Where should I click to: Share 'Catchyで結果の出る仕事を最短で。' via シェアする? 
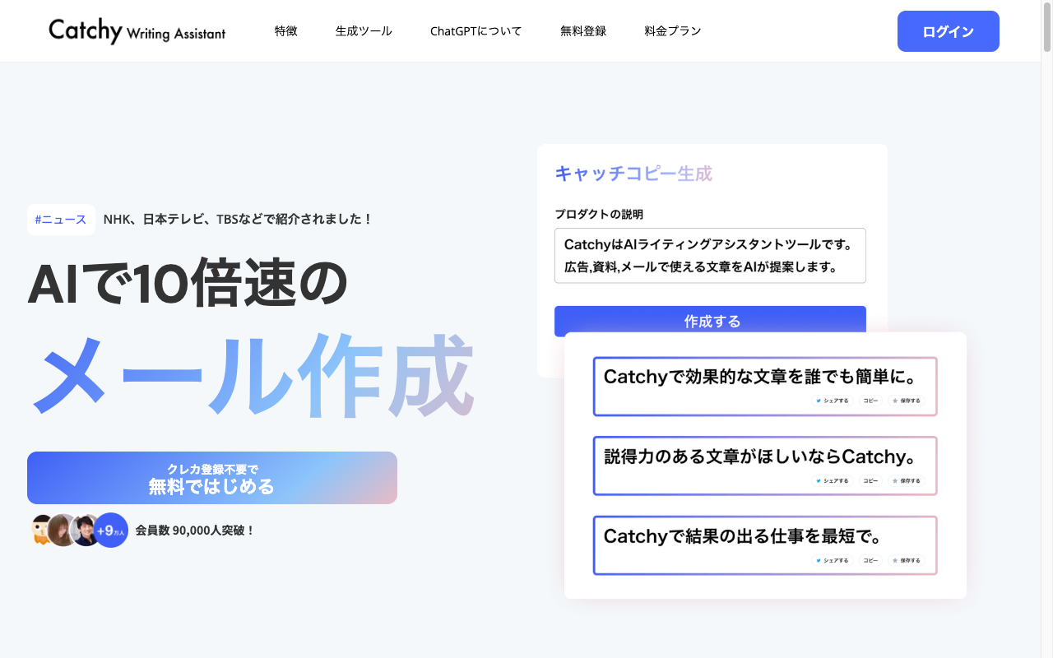click(831, 561)
